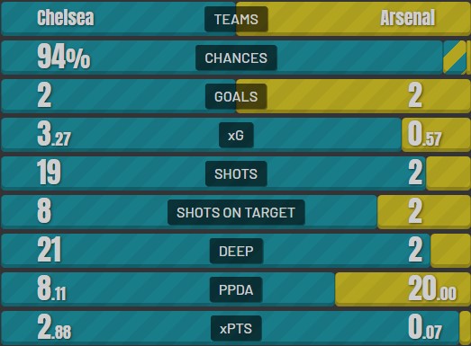Screen dimensions: 471x346
Task: Click the Chelsea team name
Action: [66, 17]
